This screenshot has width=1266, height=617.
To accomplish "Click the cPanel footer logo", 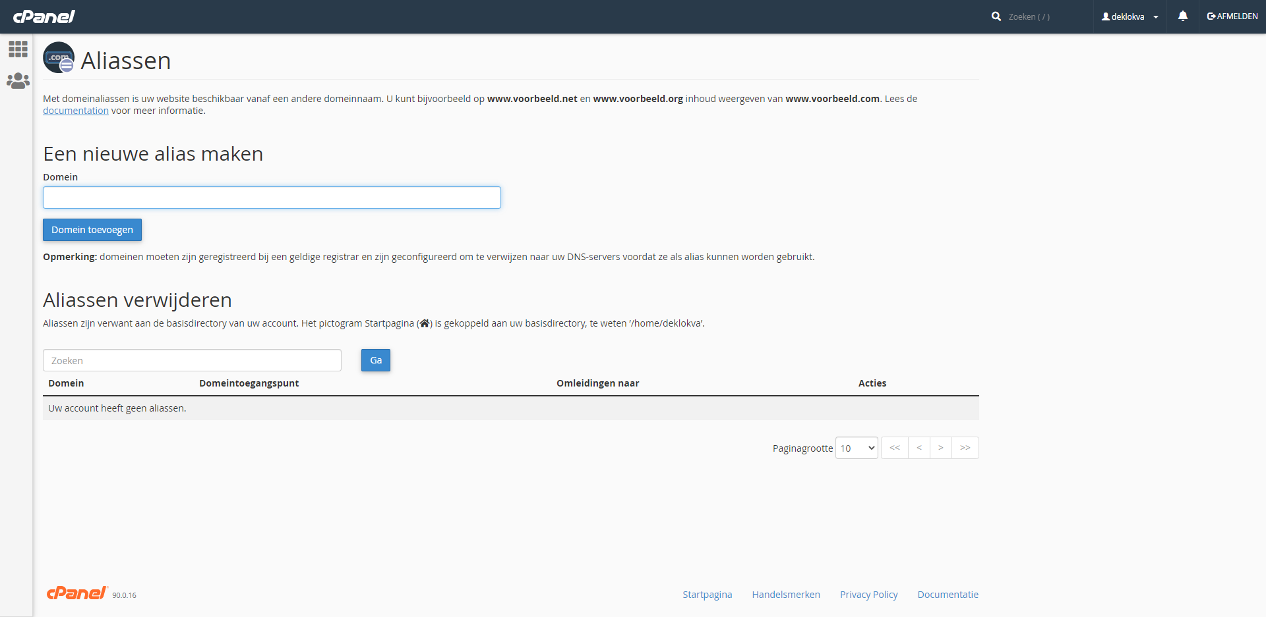I will click(x=76, y=593).
